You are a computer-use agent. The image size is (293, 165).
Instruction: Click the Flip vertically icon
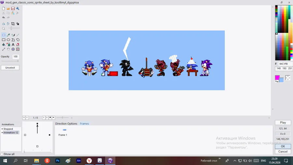point(8,24)
